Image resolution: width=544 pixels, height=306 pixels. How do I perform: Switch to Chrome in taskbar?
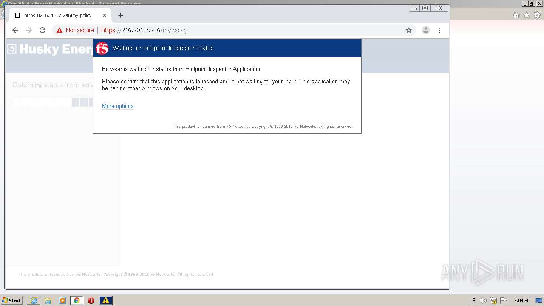click(x=77, y=300)
